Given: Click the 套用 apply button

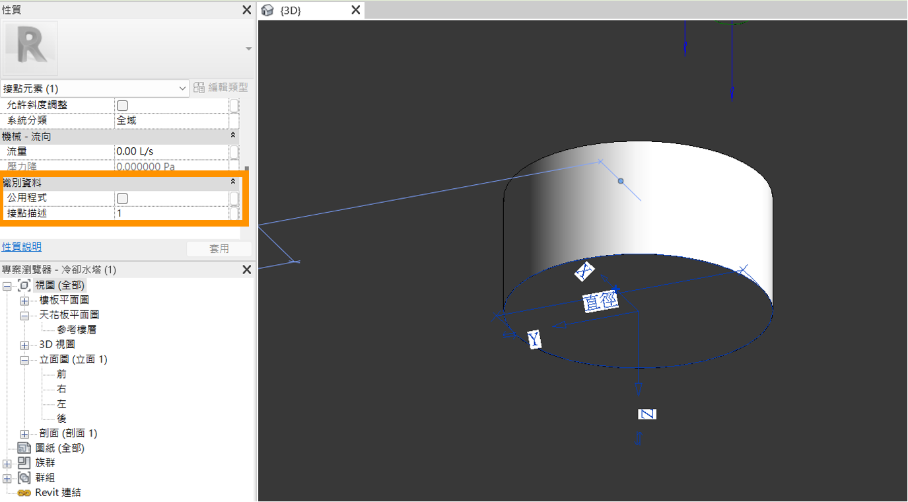Looking at the screenshot, I should click(219, 248).
